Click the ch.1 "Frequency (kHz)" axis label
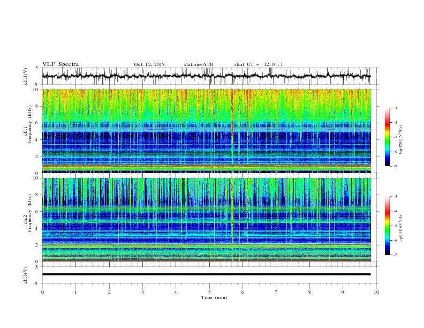The height and width of the screenshot is (328, 424). coord(30,125)
